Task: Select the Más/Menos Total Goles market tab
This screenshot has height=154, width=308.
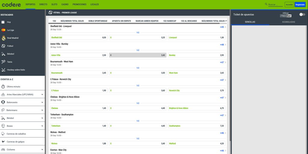Action: [x=72, y=21]
